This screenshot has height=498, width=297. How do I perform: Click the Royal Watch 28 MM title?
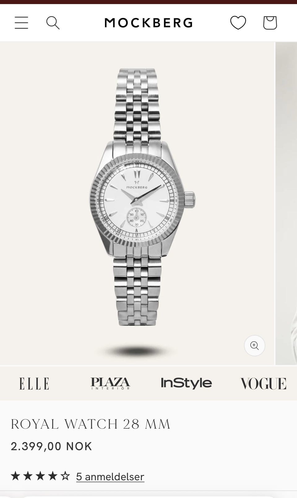(x=91, y=424)
